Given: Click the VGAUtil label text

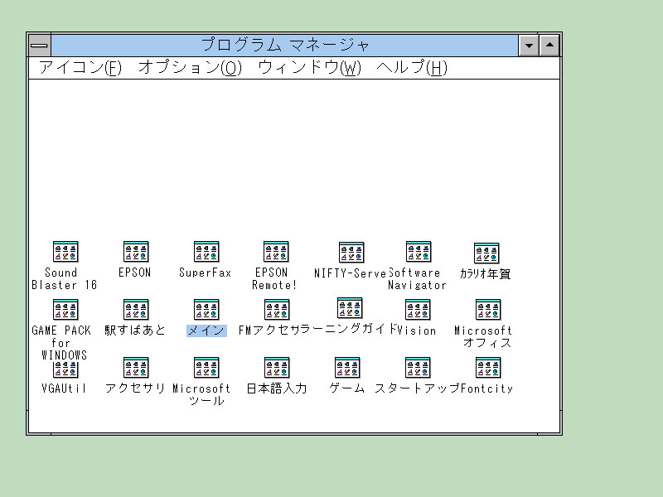Looking at the screenshot, I should tap(64, 388).
